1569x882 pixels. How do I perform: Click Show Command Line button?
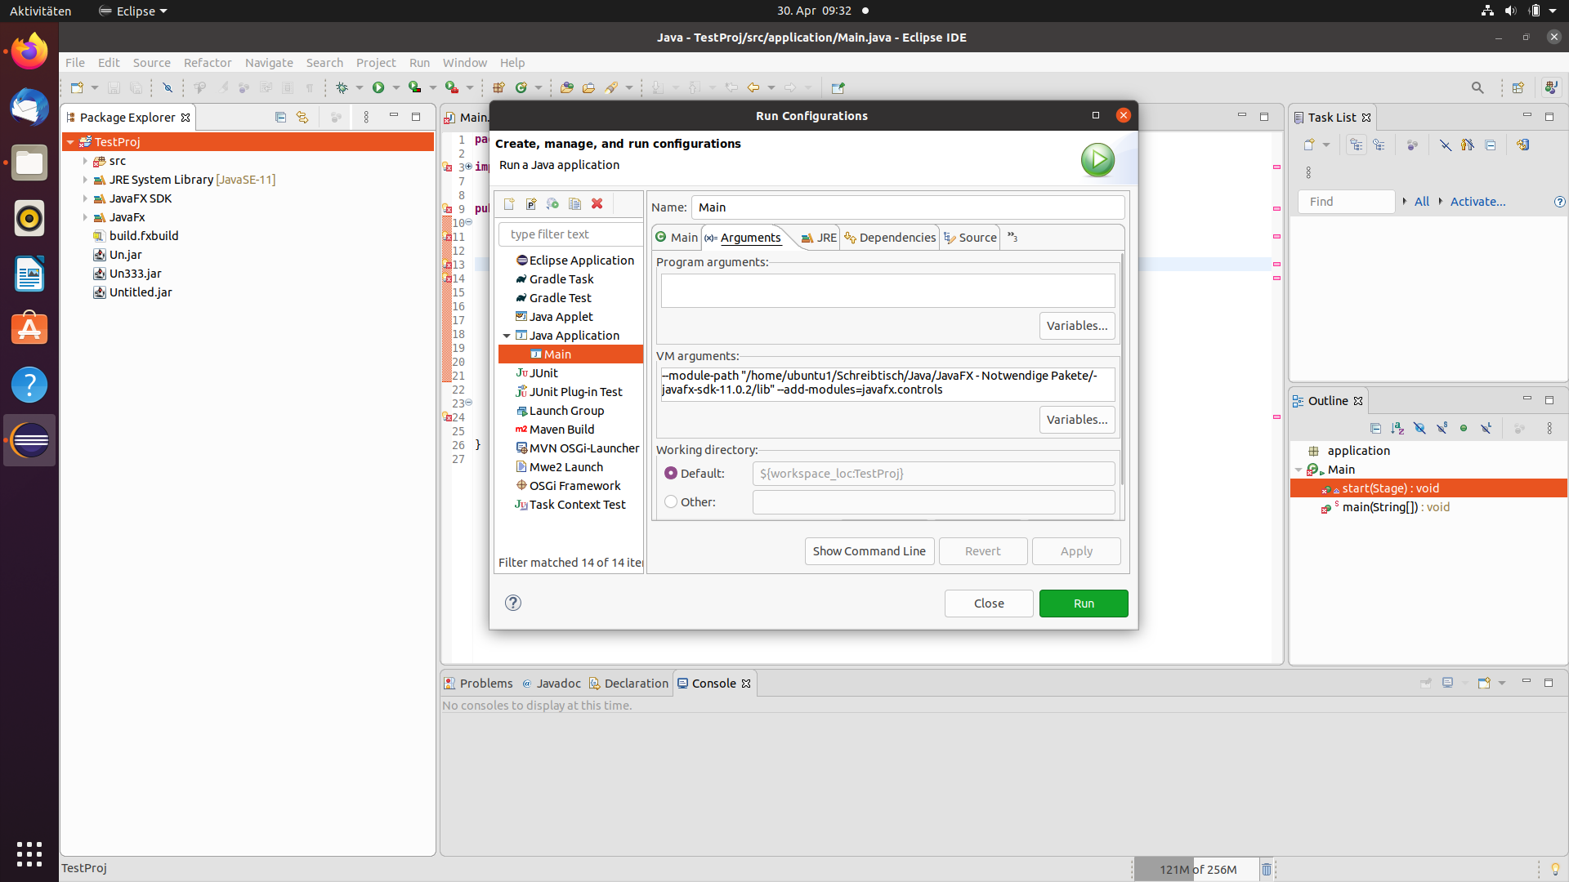869,551
